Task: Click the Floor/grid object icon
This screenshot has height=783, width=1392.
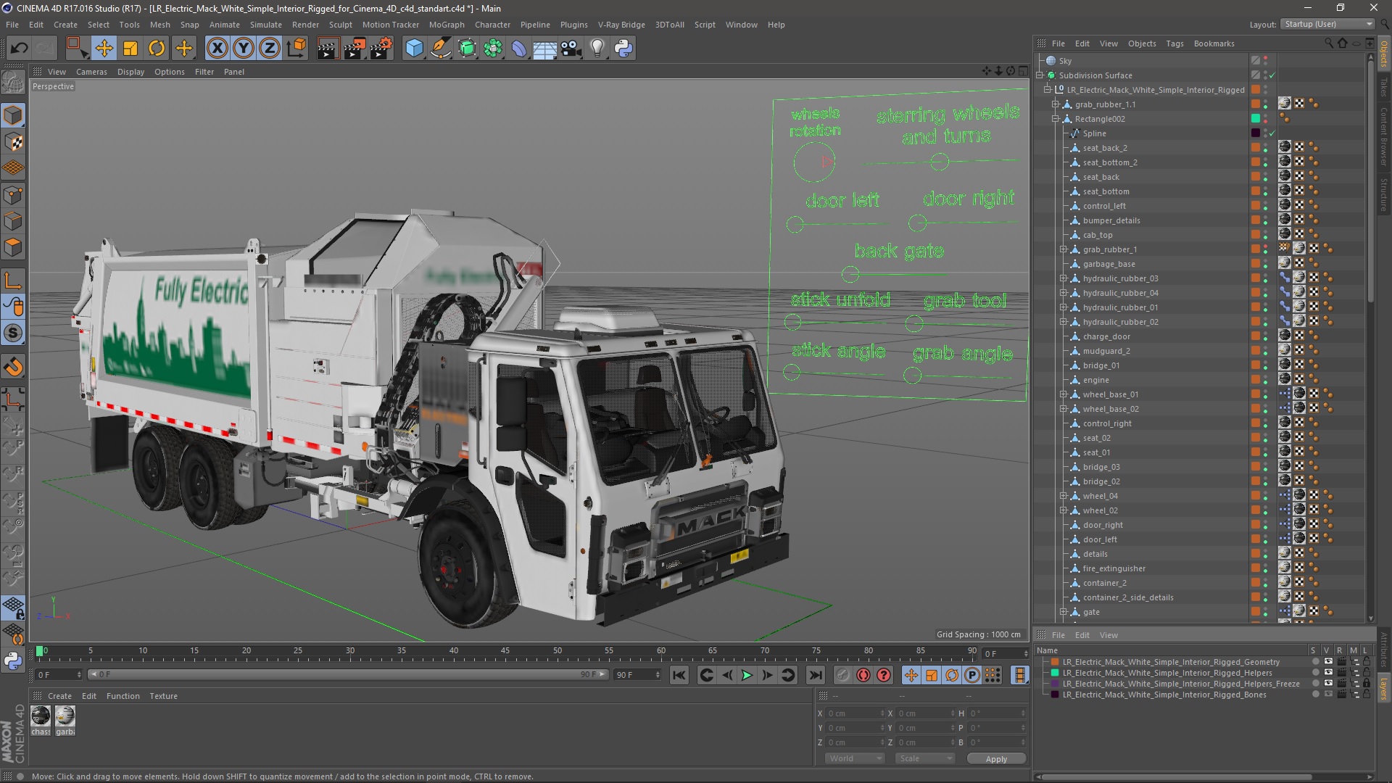Action: 544,48
